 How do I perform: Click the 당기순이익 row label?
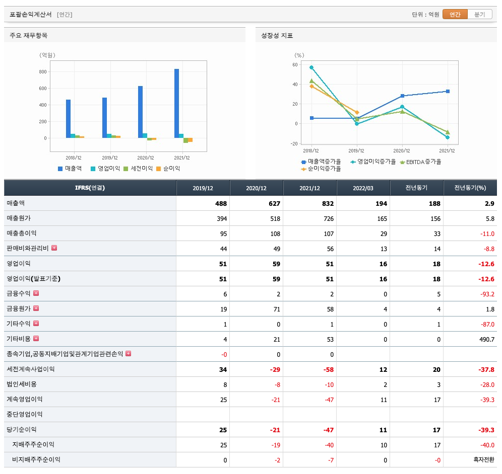(x=22, y=429)
